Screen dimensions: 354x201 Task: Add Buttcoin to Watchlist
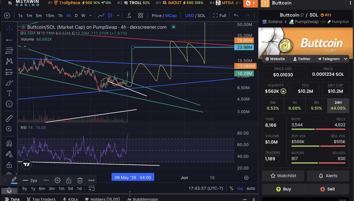click(283, 176)
